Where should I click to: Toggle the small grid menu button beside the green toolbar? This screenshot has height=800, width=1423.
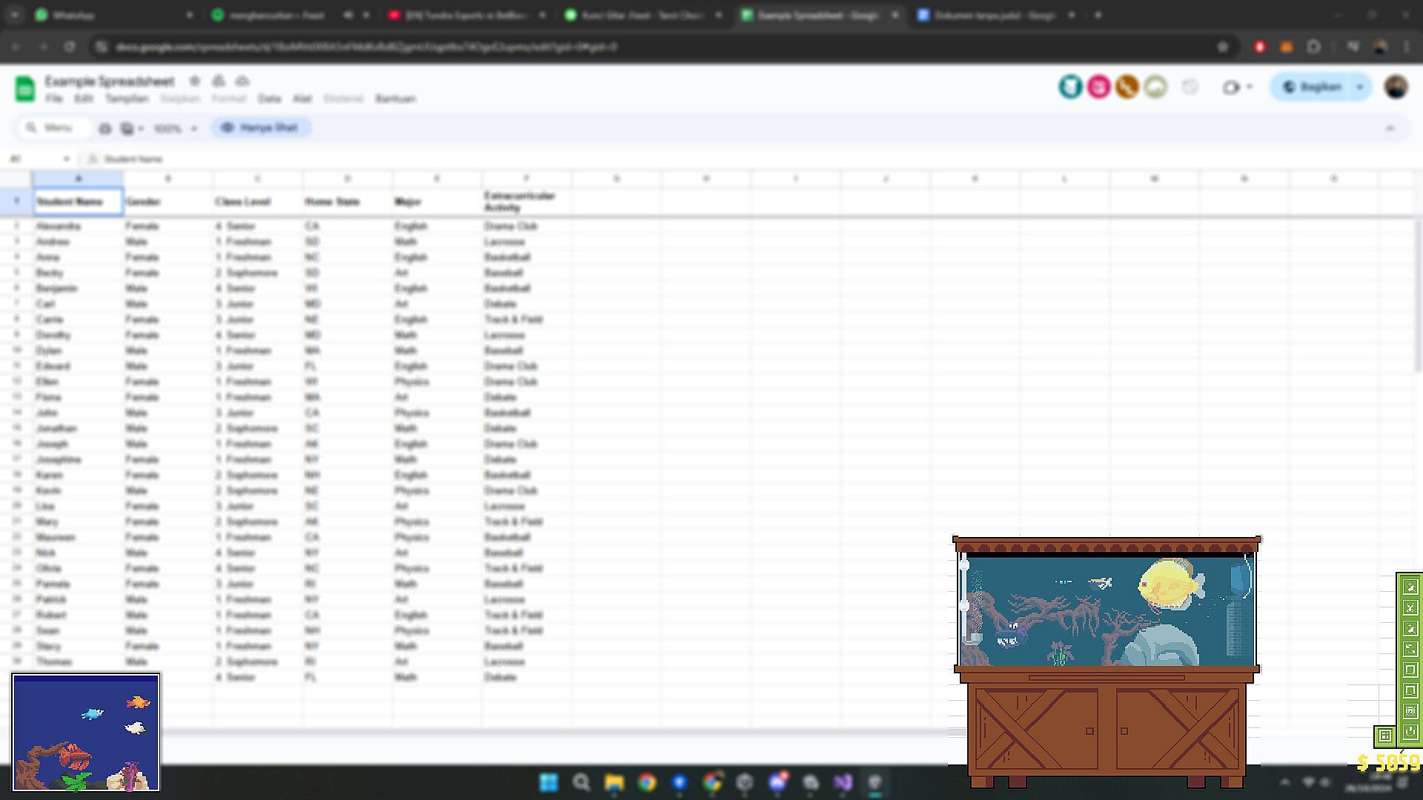pyautogui.click(x=1384, y=736)
